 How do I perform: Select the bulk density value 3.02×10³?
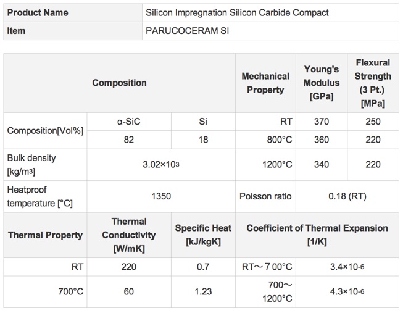click(161, 165)
